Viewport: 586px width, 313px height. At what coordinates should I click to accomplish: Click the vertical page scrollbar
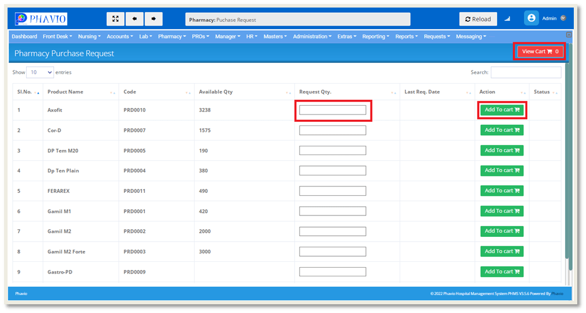[569, 174]
